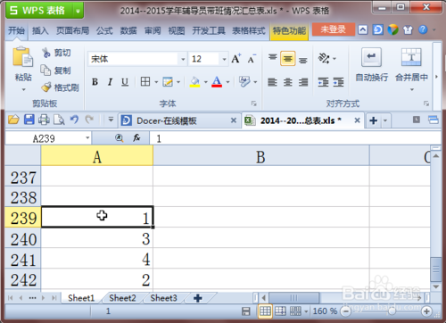The width and height of the screenshot is (446, 323).
Task: Switch to 公式 (Formulas) tab
Action: [104, 30]
